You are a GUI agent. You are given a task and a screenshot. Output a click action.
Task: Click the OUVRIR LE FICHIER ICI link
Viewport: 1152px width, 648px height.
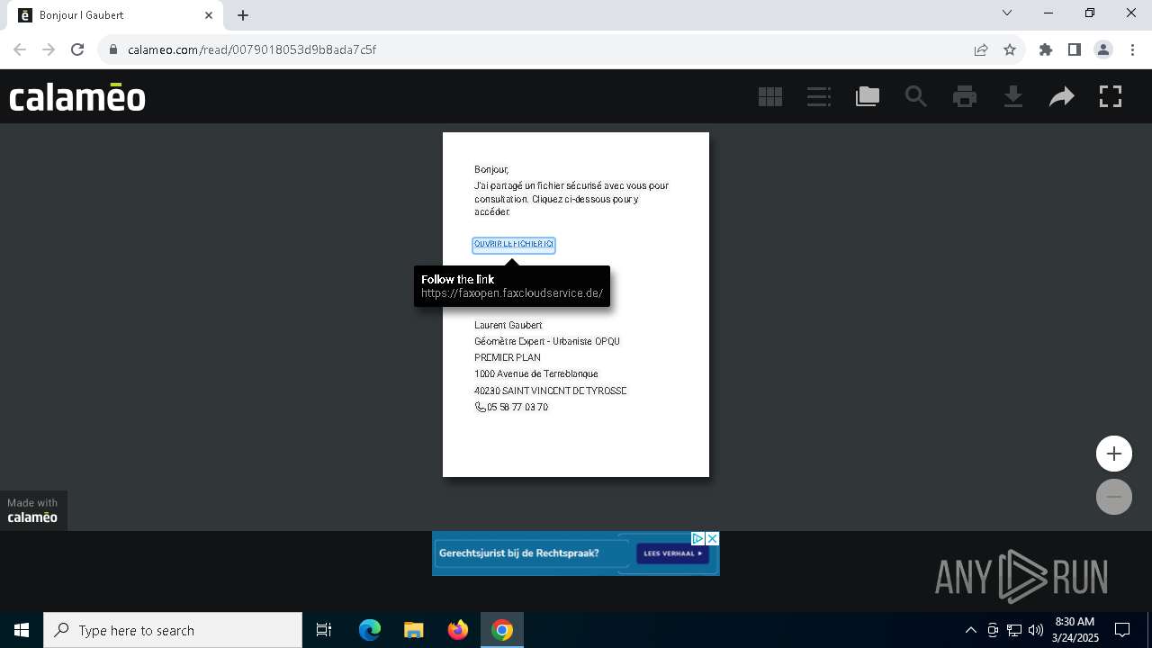click(514, 245)
